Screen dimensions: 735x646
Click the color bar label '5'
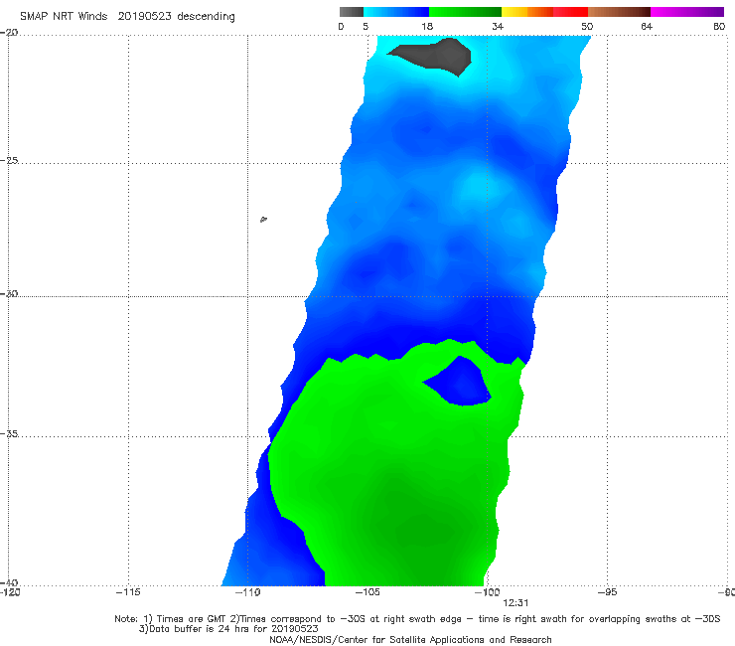point(366,27)
